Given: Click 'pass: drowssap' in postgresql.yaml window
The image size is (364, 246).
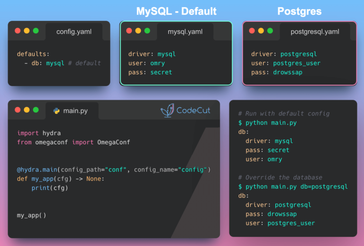Looking at the screenshot, I should (x=277, y=72).
